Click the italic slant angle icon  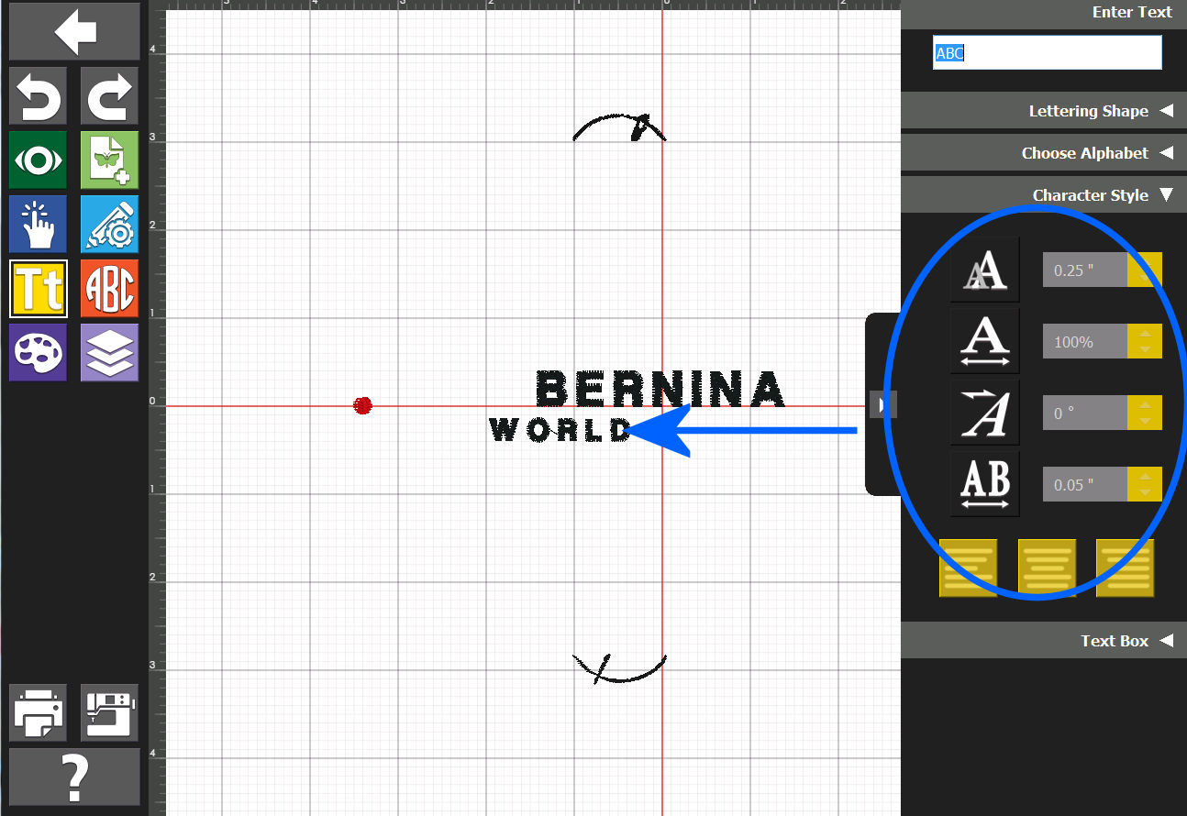(x=985, y=413)
